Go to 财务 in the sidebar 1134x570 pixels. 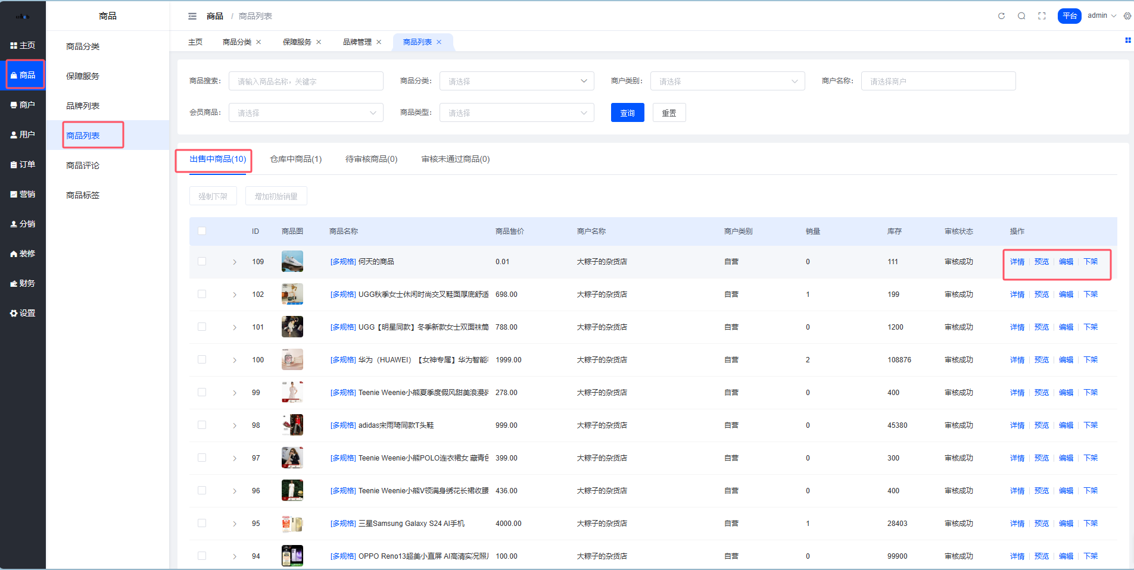pos(23,283)
